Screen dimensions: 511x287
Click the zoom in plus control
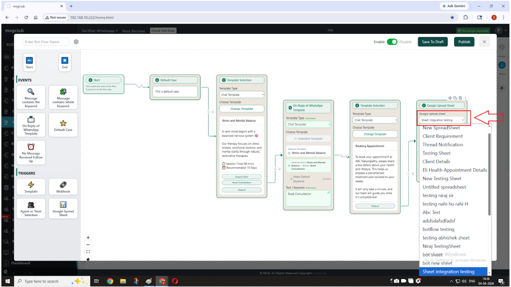coord(88,238)
